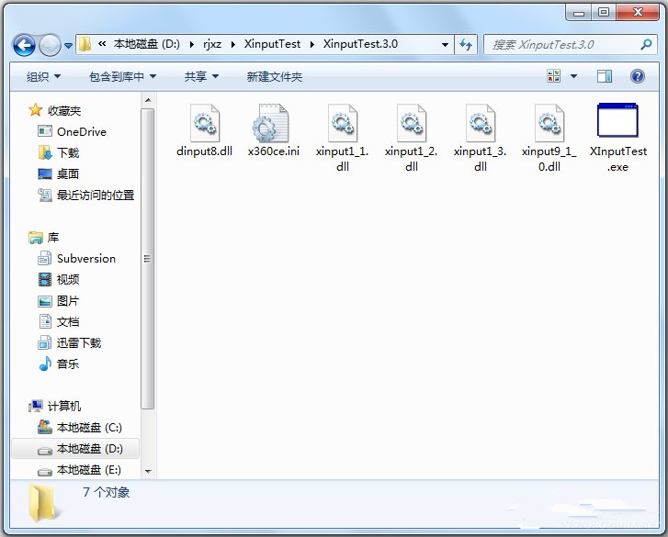Click the refresh button beside address bar
Image resolution: width=668 pixels, height=537 pixels.
pos(466,44)
